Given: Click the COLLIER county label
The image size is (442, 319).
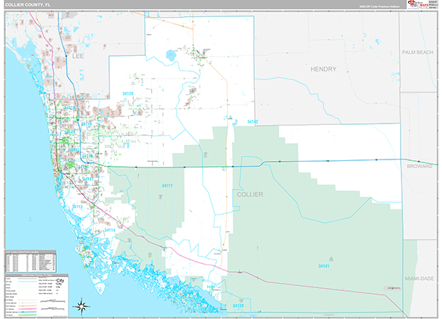Looking at the screenshot, I should [250, 194].
